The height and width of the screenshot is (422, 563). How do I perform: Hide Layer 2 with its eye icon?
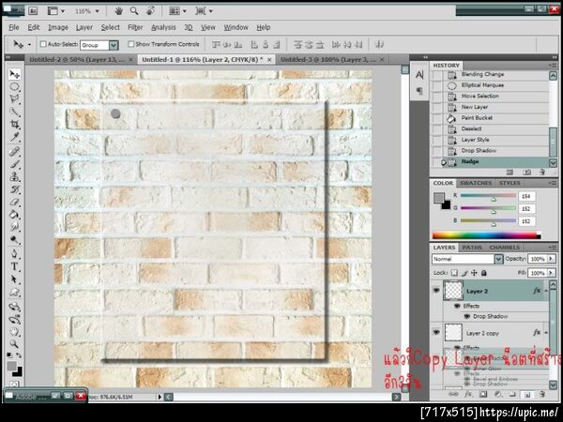coord(436,291)
